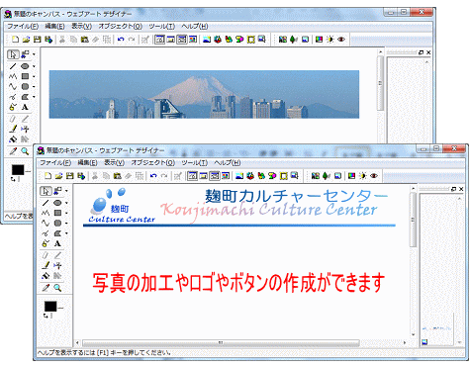Click horizontal scrollbar thumb in front window
The width and height of the screenshot is (470, 368).
tap(221, 343)
